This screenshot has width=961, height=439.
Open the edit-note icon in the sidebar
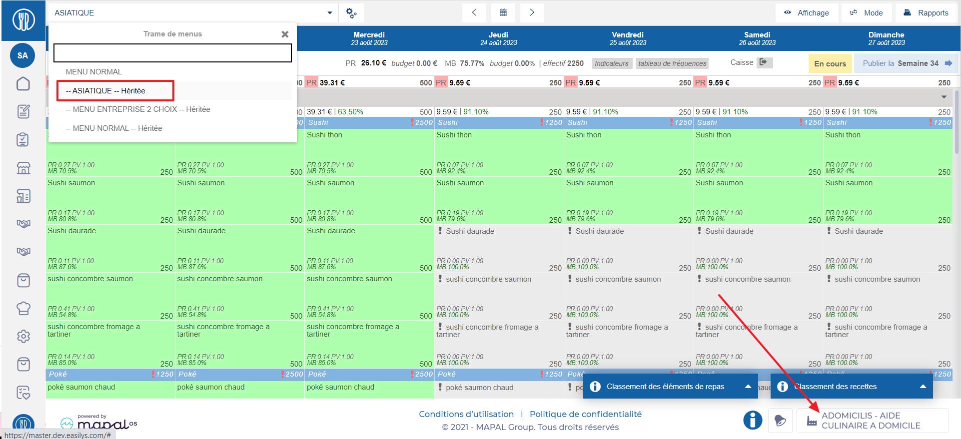coord(23,111)
